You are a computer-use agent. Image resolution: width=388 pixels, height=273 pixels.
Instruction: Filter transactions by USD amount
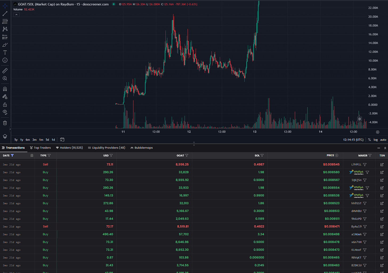[x=111, y=155]
